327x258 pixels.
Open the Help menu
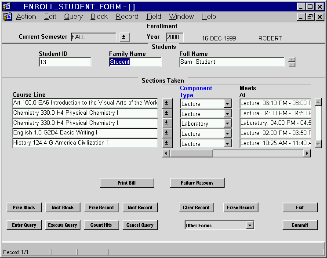point(209,17)
